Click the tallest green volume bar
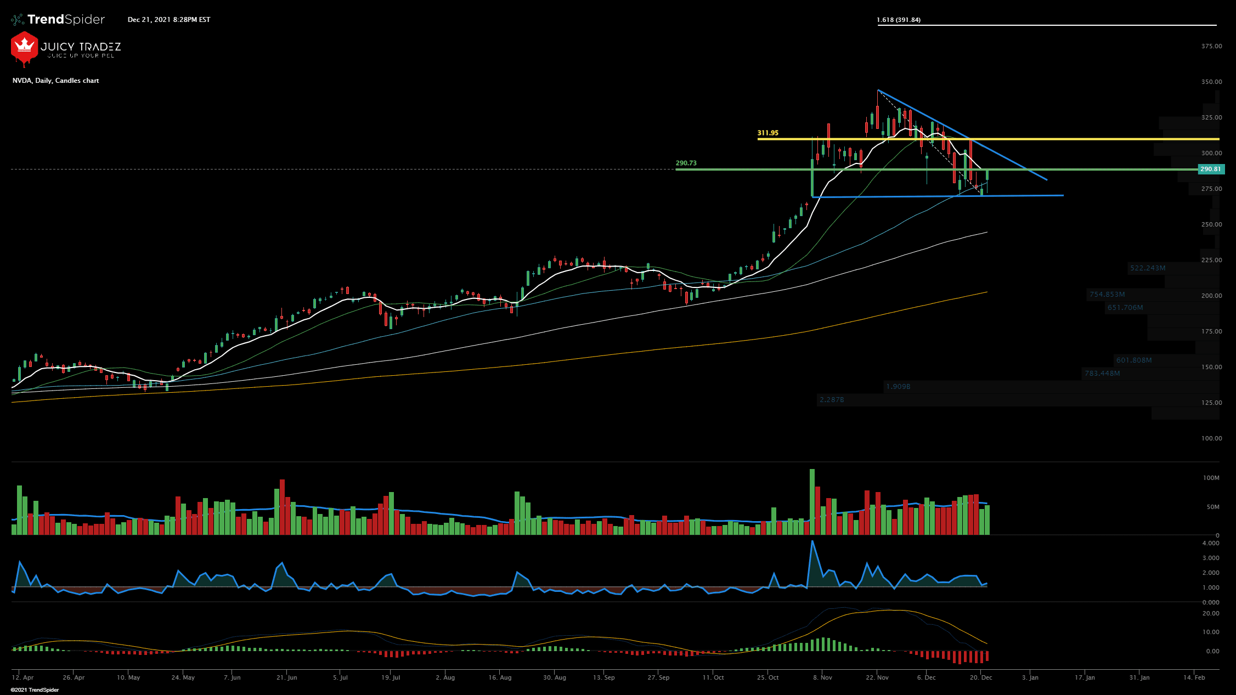The height and width of the screenshot is (695, 1236). [812, 502]
